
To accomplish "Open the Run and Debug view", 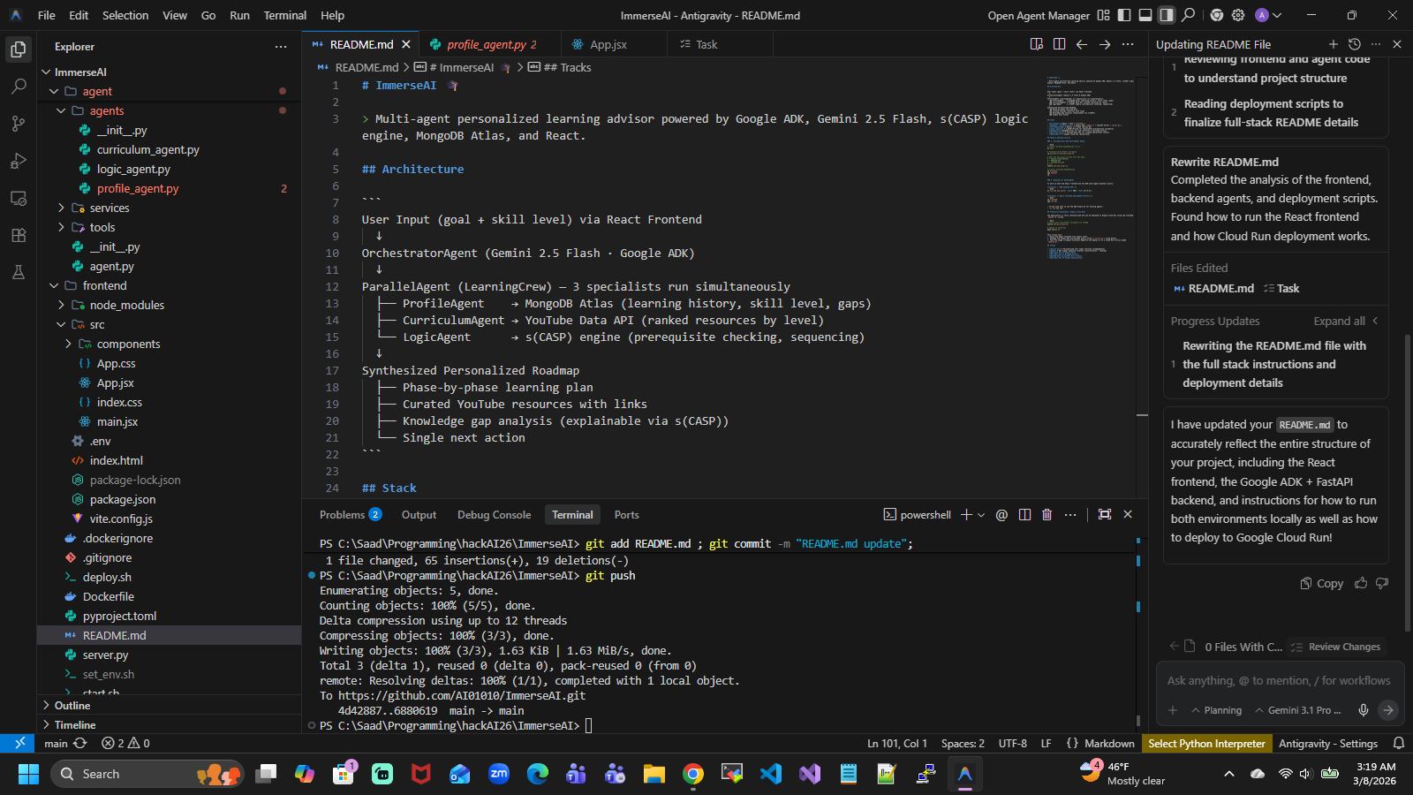I will pos(19,161).
